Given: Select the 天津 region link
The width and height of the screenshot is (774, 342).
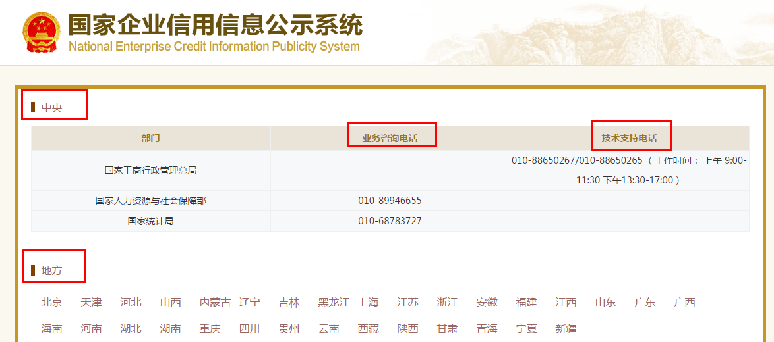Looking at the screenshot, I should pyautogui.click(x=92, y=302).
